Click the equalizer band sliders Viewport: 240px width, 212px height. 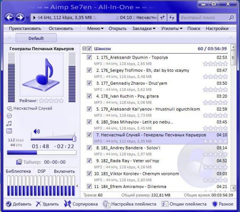point(41,186)
